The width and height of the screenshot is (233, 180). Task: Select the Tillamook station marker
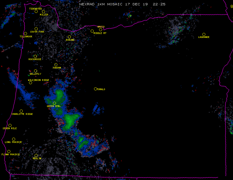point(25,34)
